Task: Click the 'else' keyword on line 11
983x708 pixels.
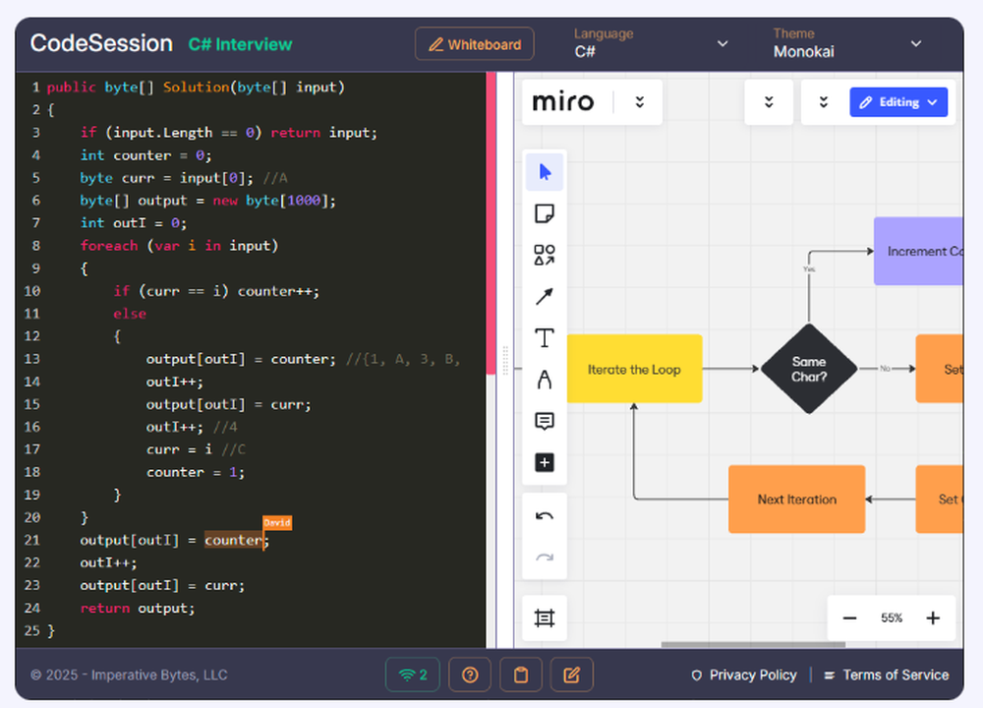Action: (130, 313)
